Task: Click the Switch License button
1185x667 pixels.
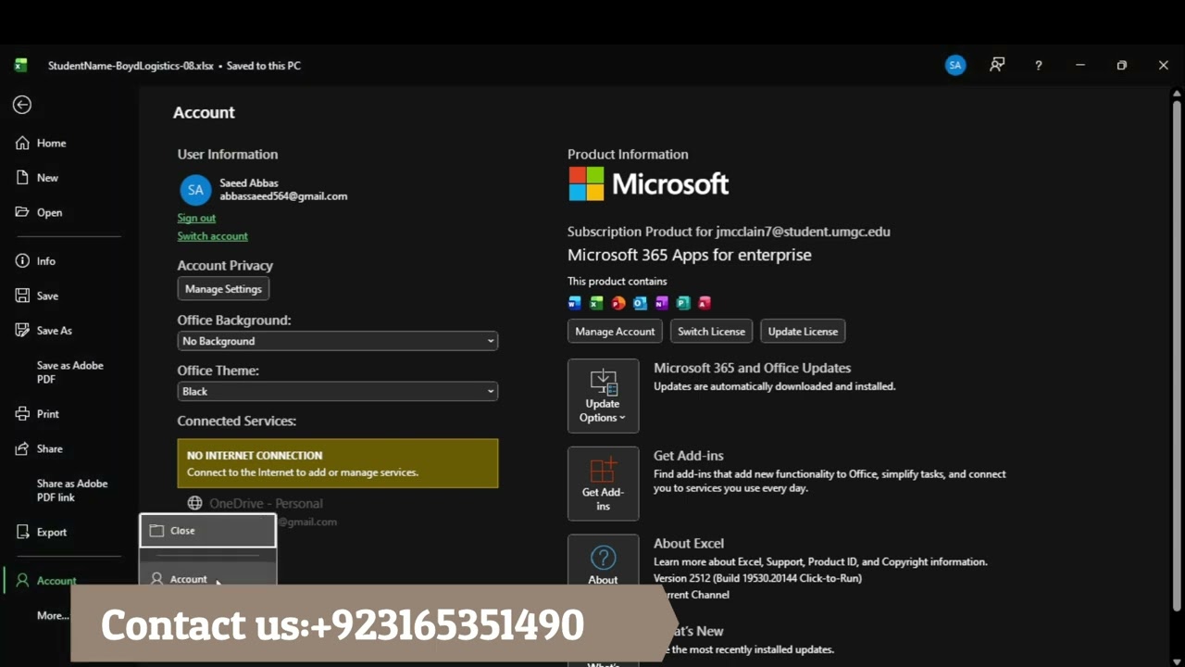Action: (x=711, y=332)
